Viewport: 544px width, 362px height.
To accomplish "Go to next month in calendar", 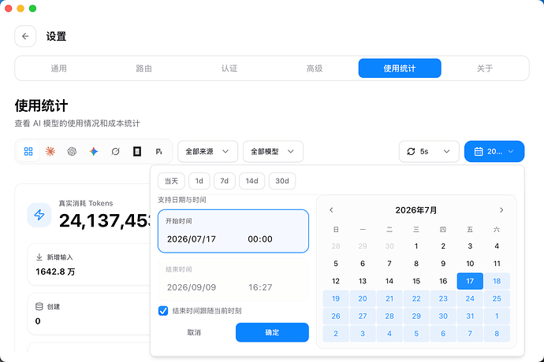I will 501,210.
